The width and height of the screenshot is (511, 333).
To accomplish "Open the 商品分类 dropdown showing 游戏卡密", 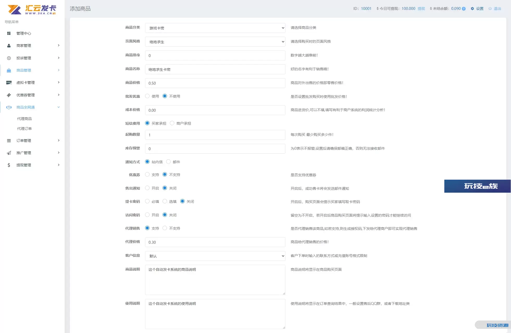I will 215,28.
